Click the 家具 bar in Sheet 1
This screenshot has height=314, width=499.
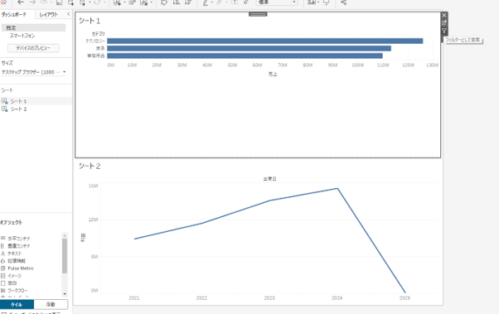point(249,48)
